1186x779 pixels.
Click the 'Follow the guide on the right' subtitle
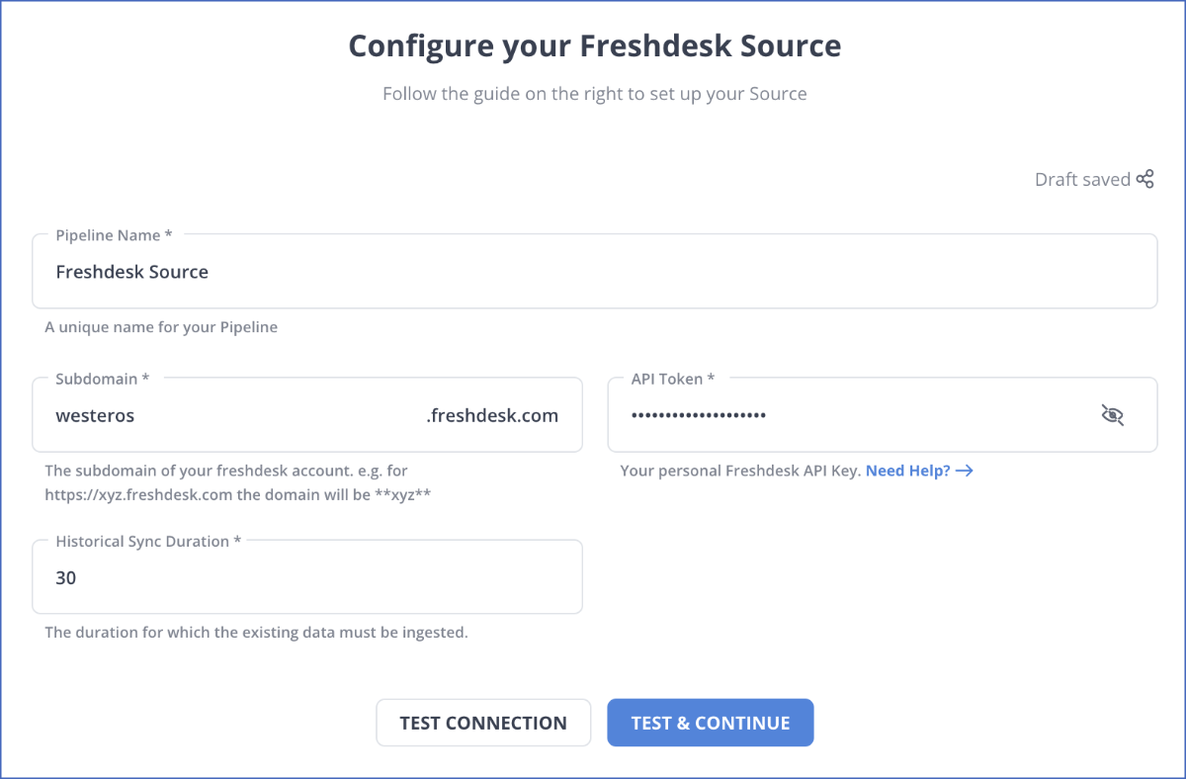click(x=595, y=94)
